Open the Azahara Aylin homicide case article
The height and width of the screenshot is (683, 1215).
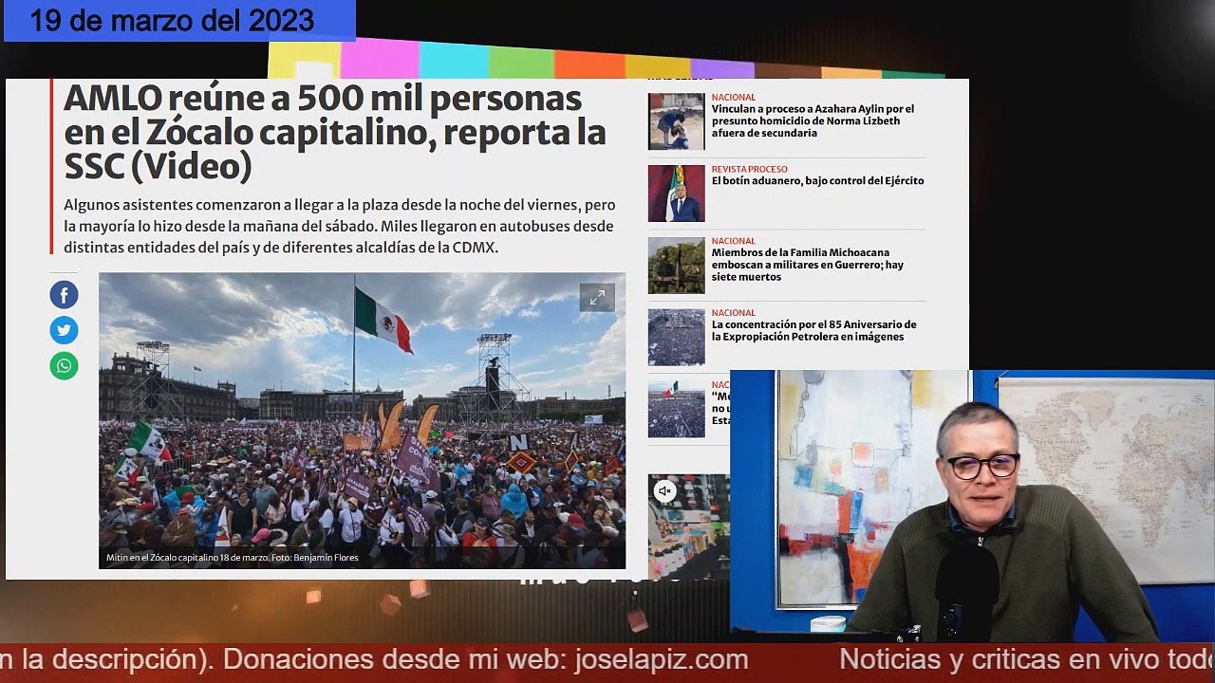point(813,121)
